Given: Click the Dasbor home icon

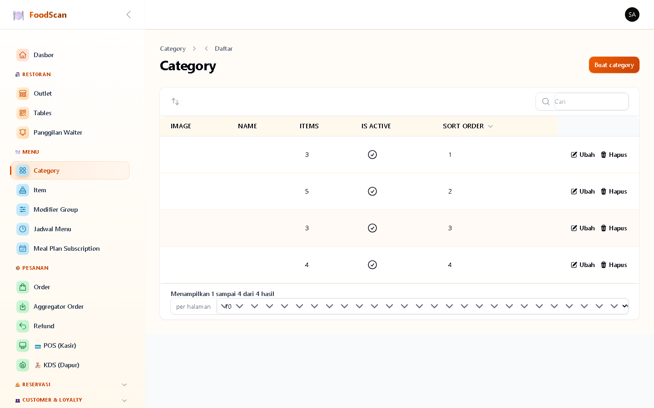Looking at the screenshot, I should point(23,55).
